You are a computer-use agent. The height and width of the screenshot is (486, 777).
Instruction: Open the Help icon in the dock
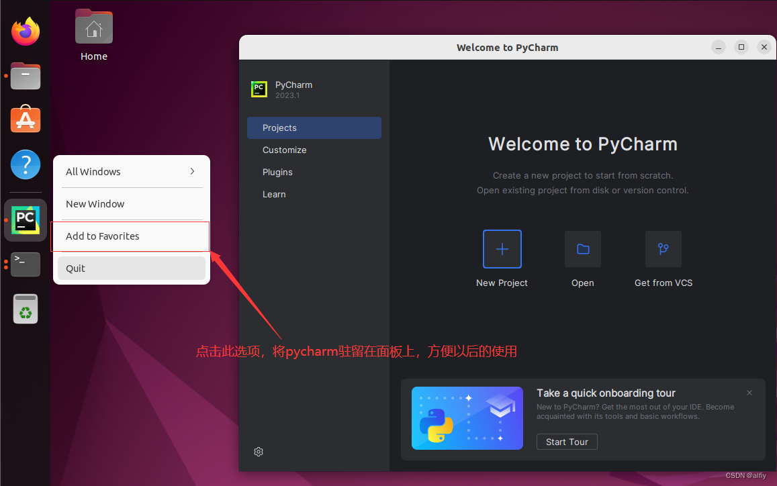[26, 164]
